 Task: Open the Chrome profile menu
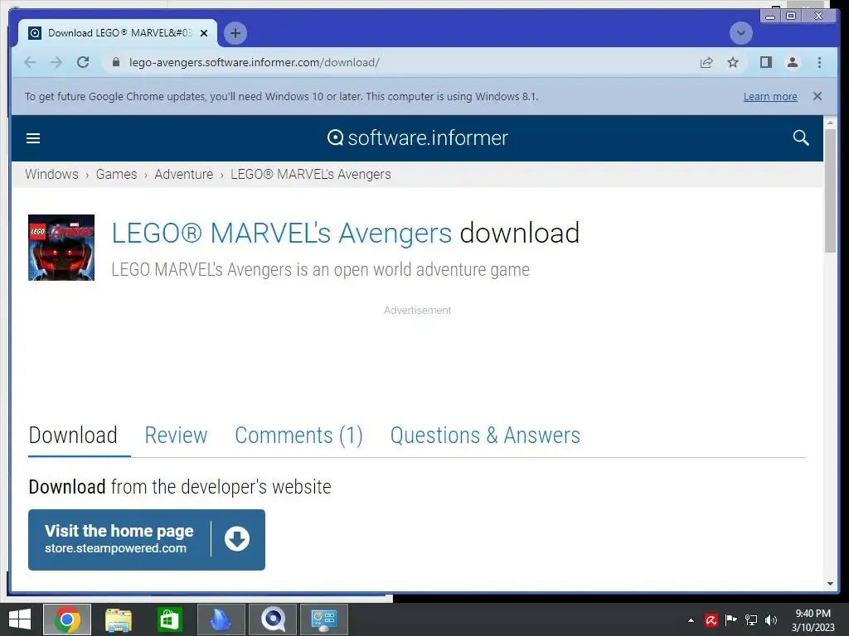point(792,62)
